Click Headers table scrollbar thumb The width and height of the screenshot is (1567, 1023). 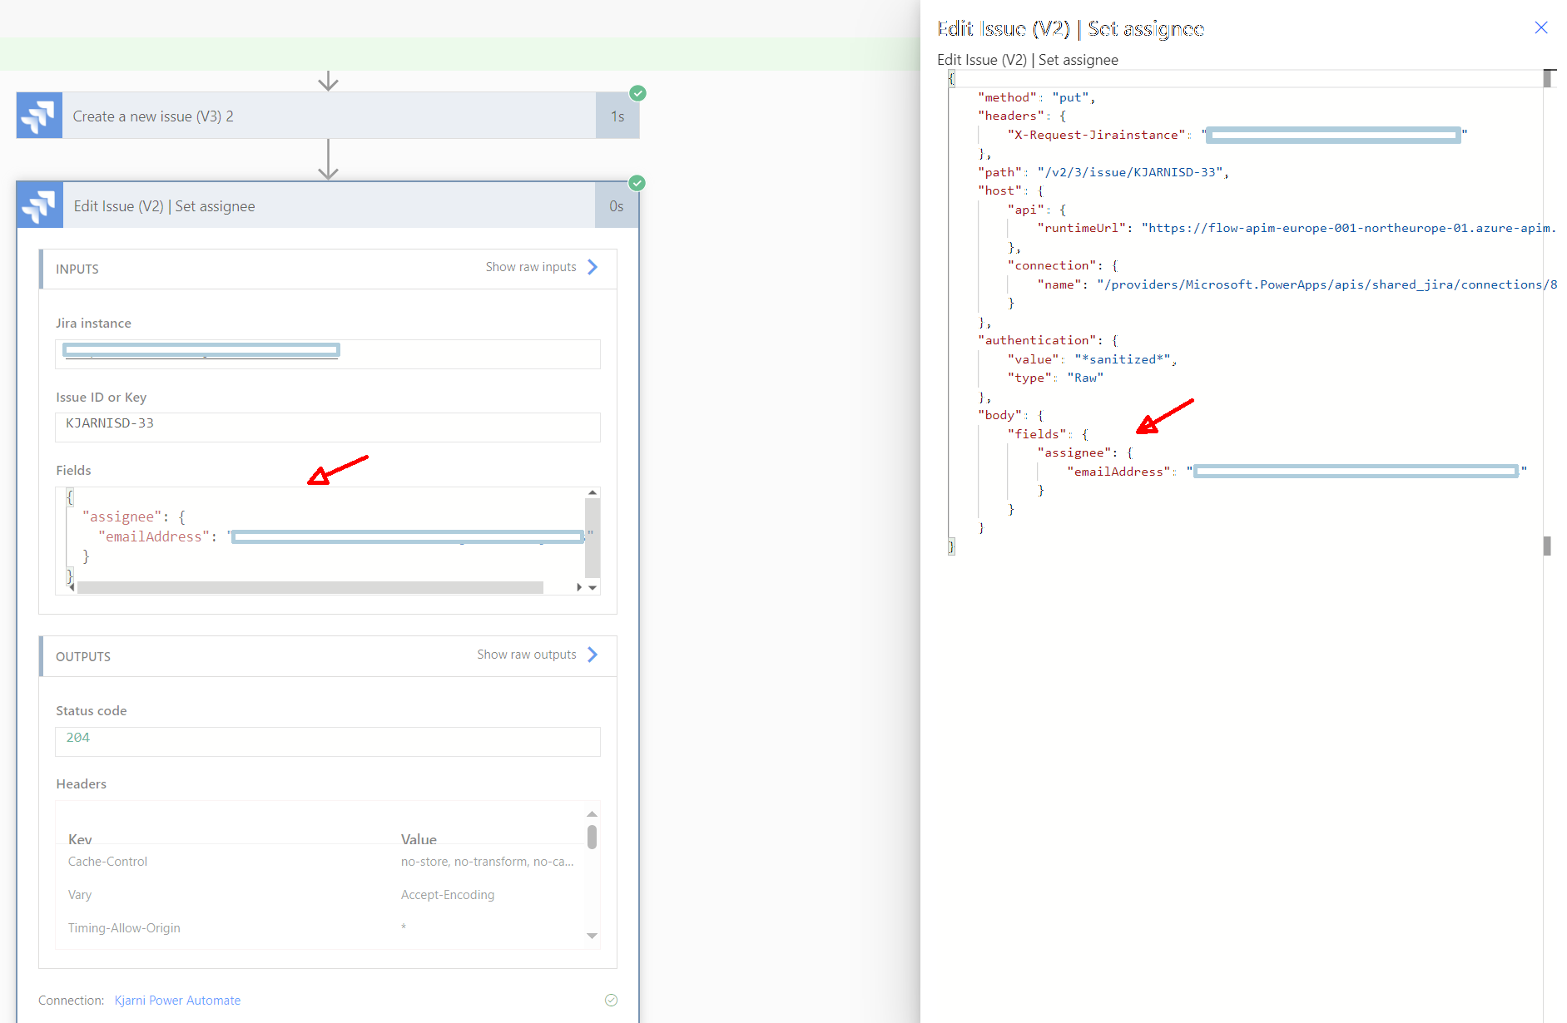point(593,837)
